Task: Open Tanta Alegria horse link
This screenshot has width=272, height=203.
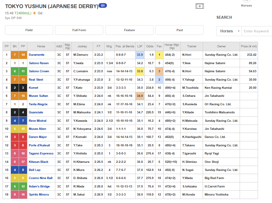Action: click(38, 104)
